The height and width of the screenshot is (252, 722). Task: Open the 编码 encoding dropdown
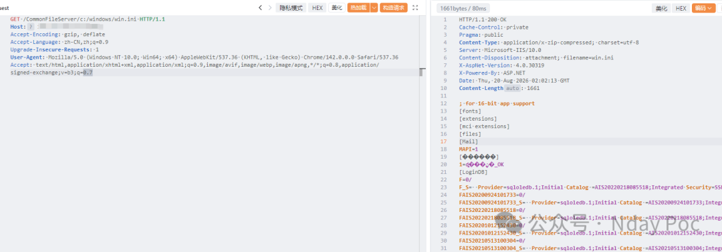(x=704, y=8)
